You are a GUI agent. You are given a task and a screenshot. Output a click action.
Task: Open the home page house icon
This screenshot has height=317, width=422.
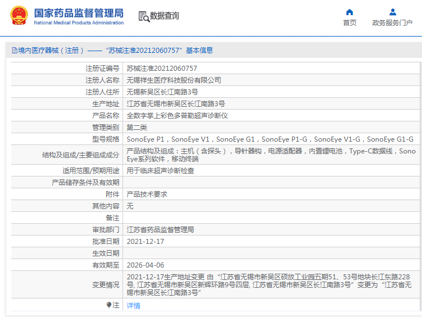click(x=350, y=12)
